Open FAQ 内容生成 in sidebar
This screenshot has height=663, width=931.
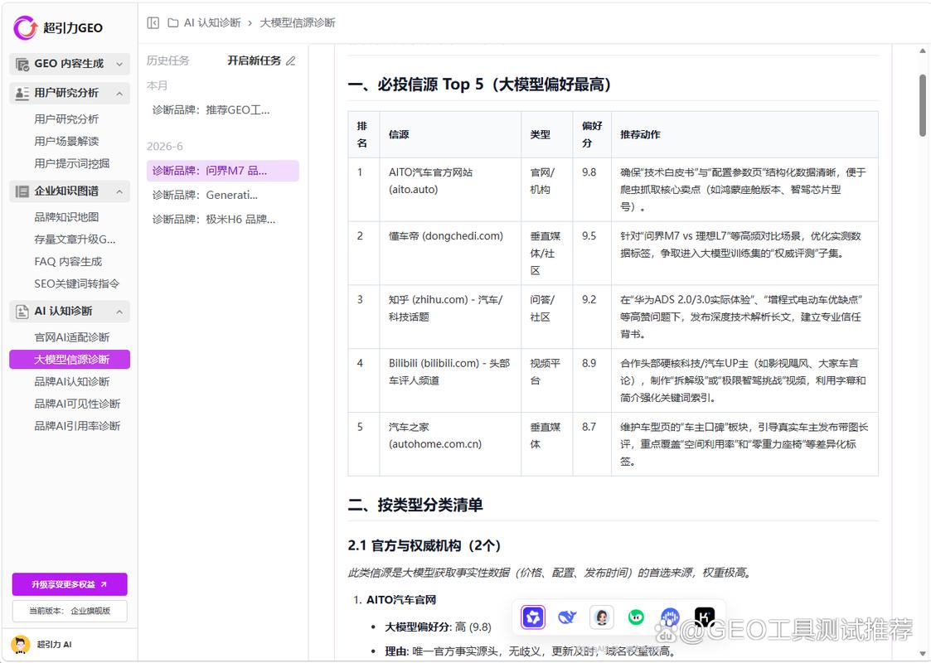coord(68,262)
